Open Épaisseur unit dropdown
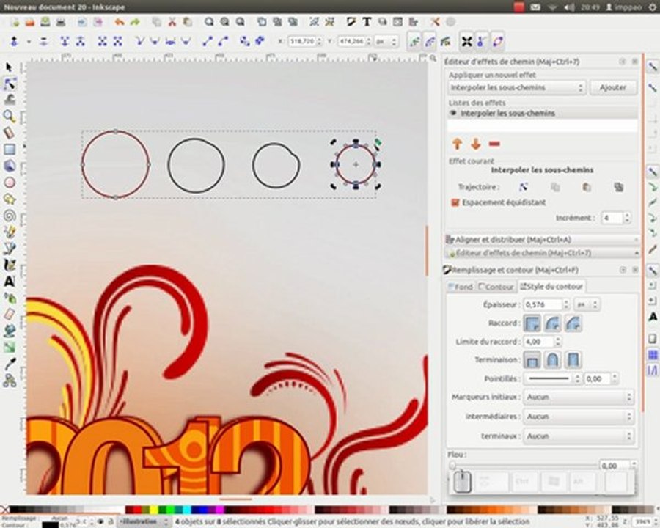660x528 pixels. tap(587, 304)
